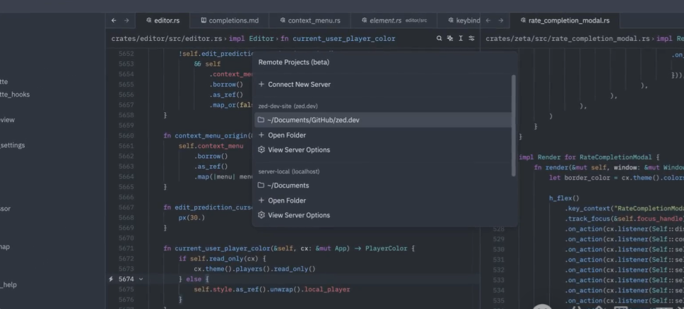Open View Server Options for server-local
This screenshot has height=309, width=684.
(x=382, y=215)
